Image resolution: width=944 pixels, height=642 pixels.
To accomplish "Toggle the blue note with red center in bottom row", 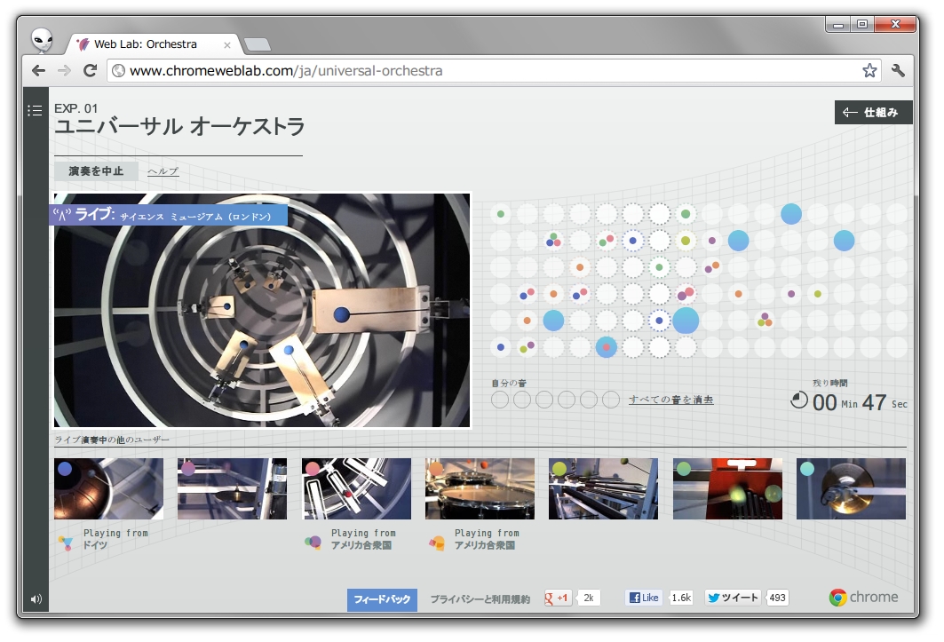I will point(607,347).
